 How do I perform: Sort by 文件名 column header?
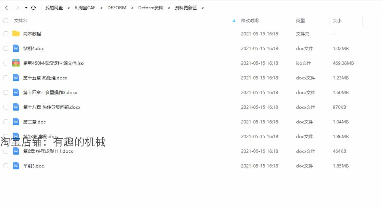(21, 21)
